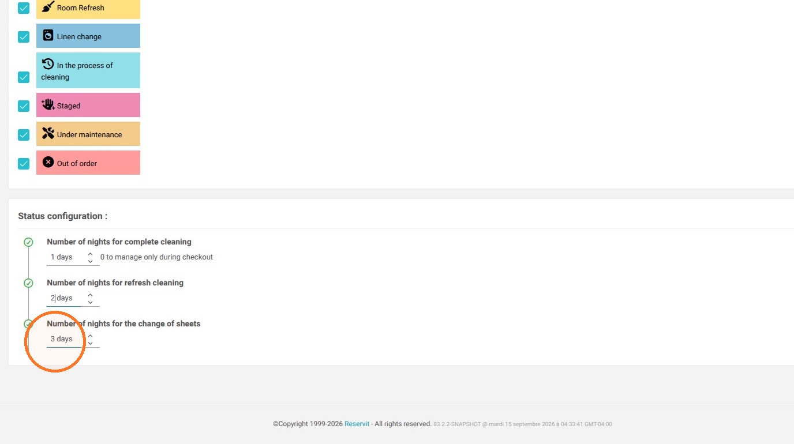Click the green check icon beside complete cleaning
This screenshot has width=794, height=444.
coord(28,242)
